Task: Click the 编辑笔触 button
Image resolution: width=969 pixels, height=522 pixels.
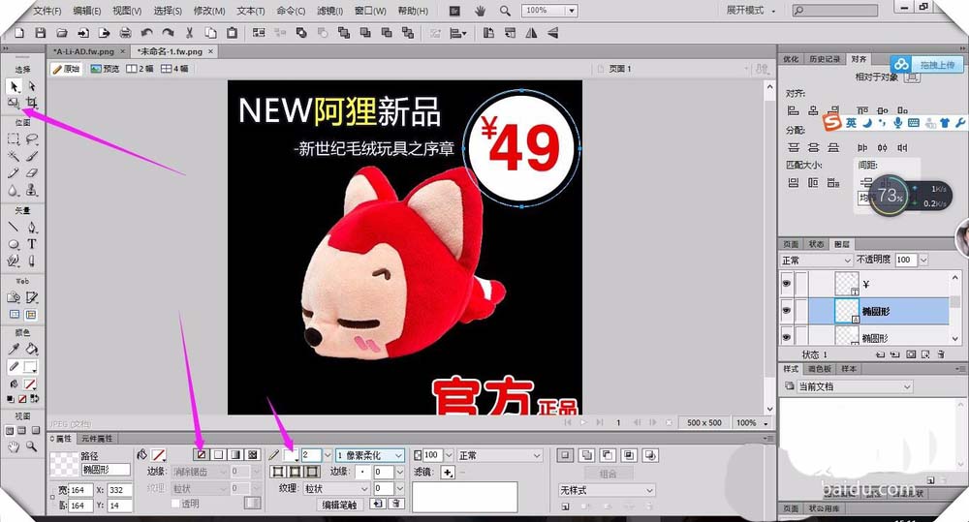Action: [339, 505]
